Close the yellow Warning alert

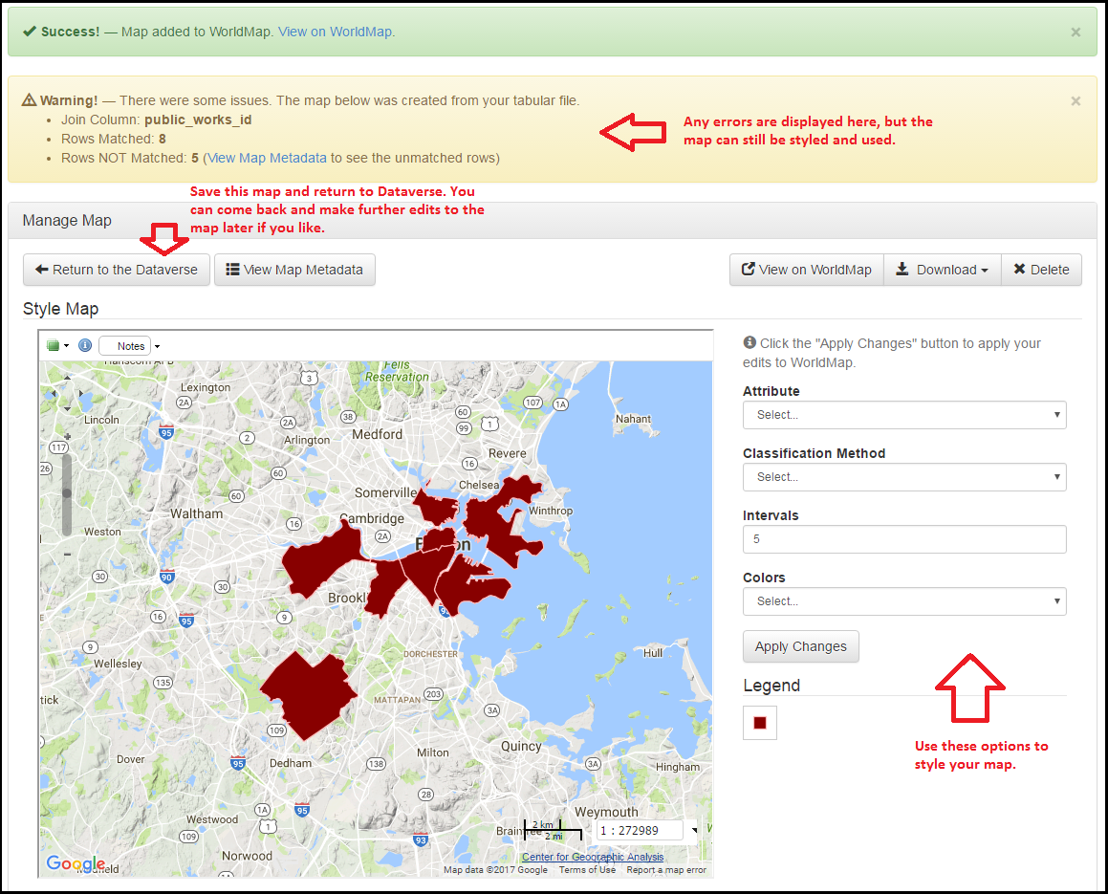coord(1075,100)
